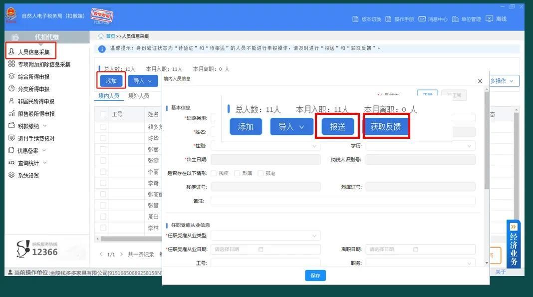Open the 任职受雇从业类型 dropdown

pos(266,236)
